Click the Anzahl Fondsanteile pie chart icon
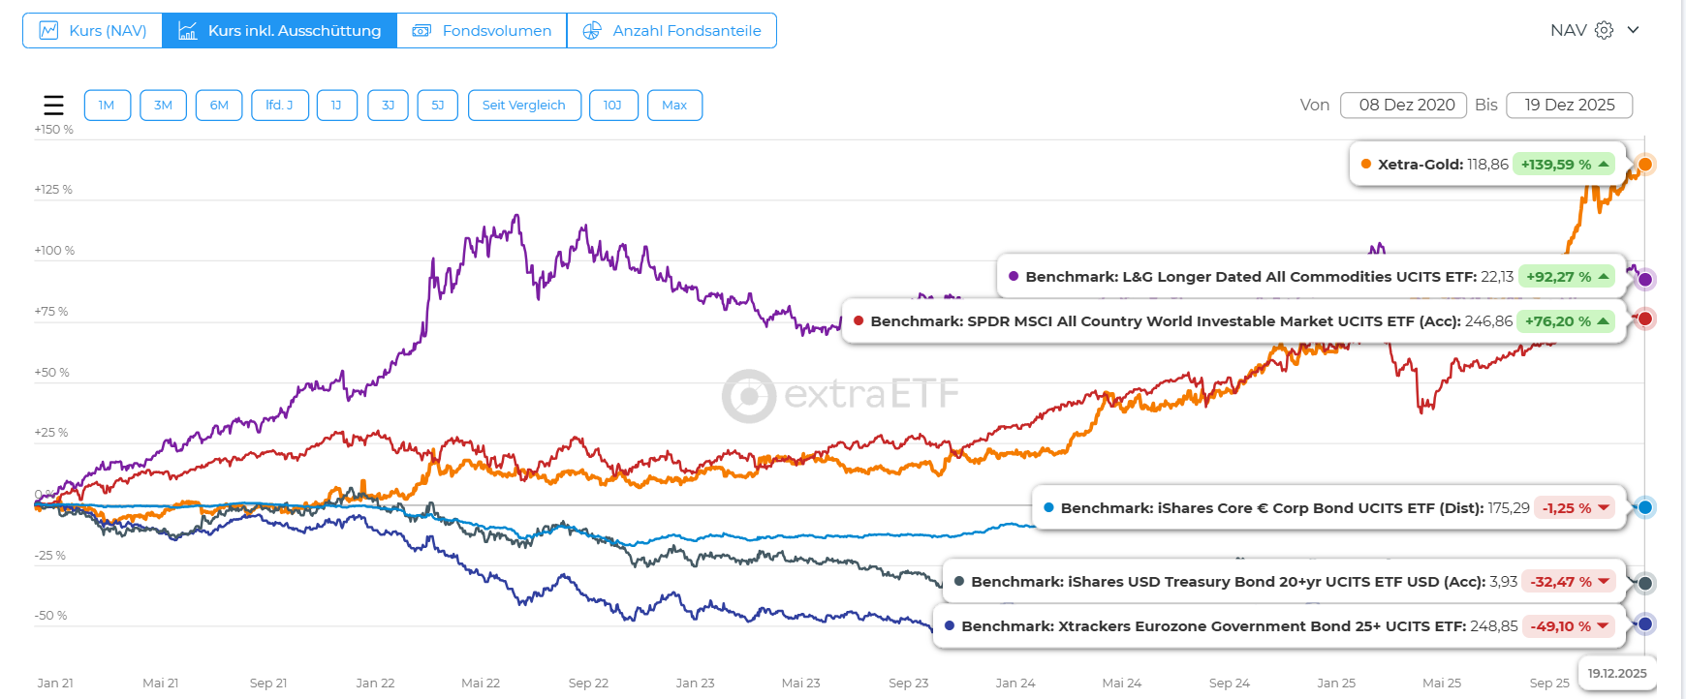Image resolution: width=1686 pixels, height=699 pixels. [x=591, y=30]
